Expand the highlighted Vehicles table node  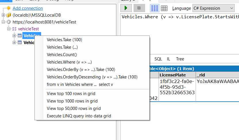[x=14, y=36]
